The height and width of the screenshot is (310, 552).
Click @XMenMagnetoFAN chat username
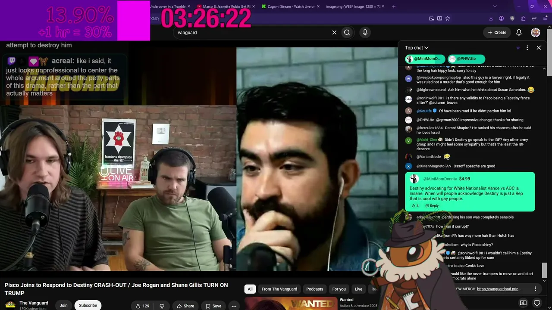click(x=434, y=166)
